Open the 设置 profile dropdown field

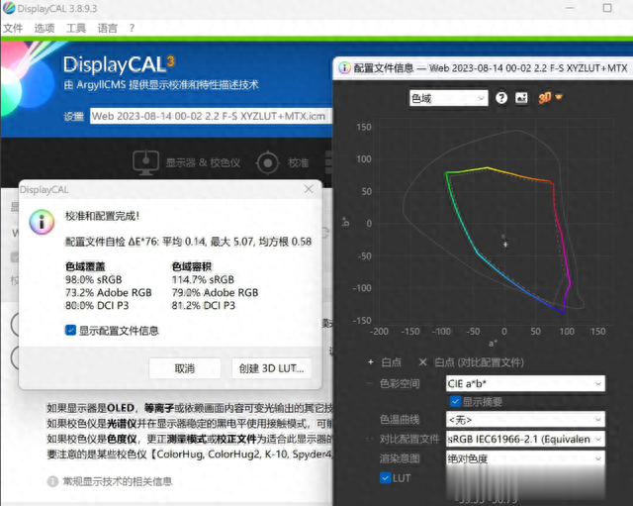(x=211, y=117)
